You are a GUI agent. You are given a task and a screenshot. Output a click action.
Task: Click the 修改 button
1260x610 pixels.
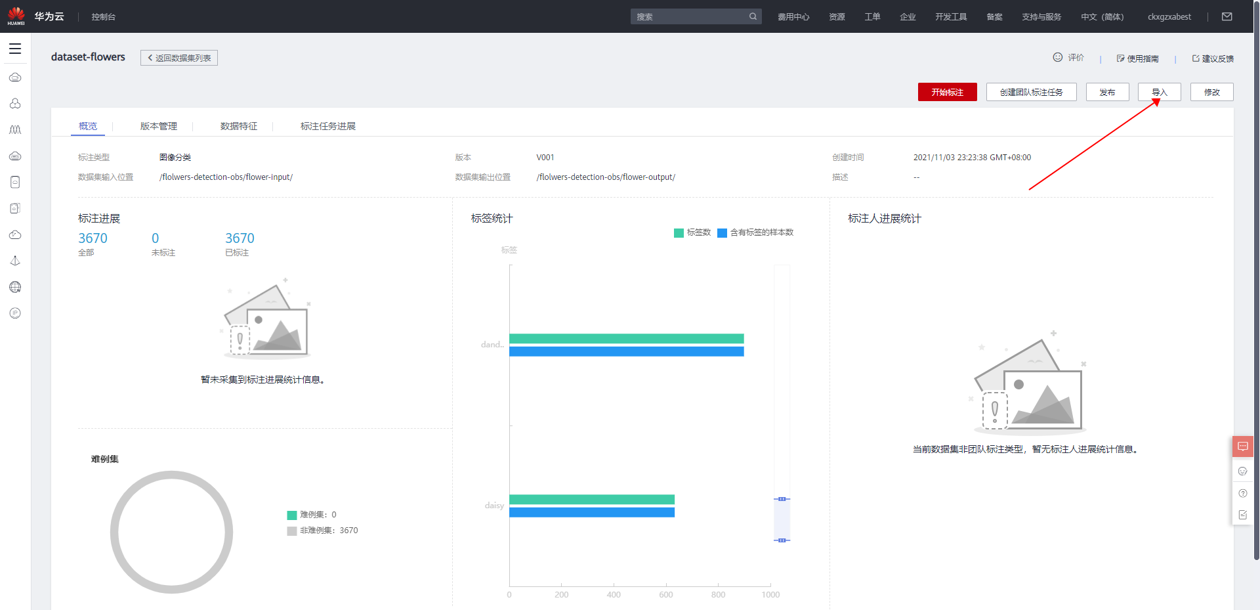[1212, 92]
